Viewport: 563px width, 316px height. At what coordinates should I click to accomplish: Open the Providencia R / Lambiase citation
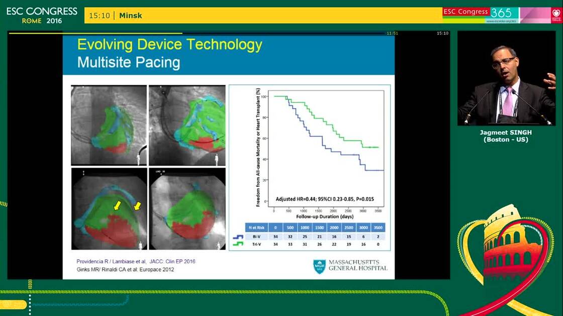[x=136, y=261]
